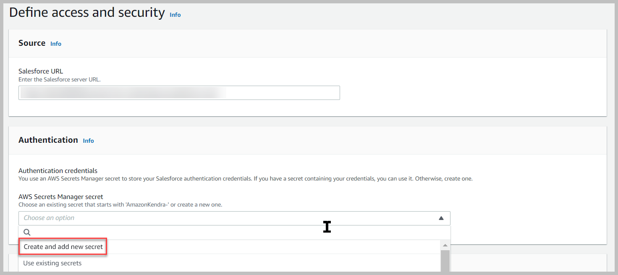
Task: Click the magnifier search icon in dropdown
Action: click(27, 232)
